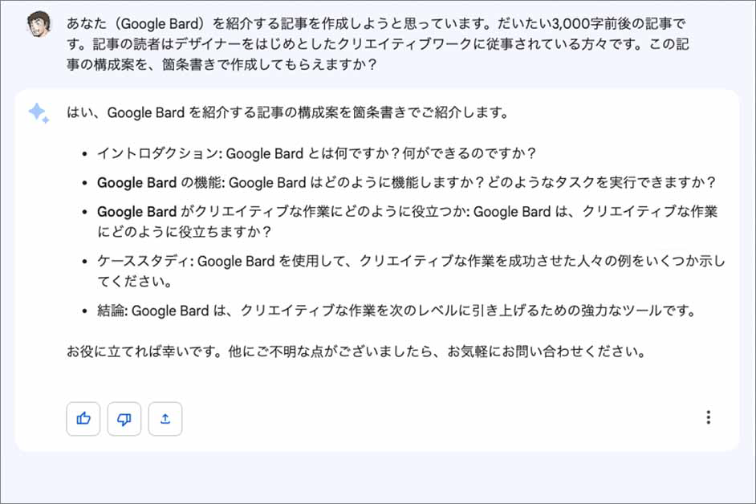Dislike the response with thumbs down
756x504 pixels.
124,418
